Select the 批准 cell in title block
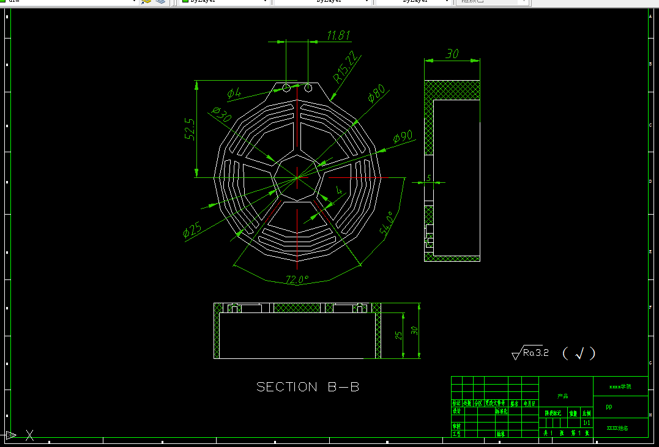 [501, 434]
